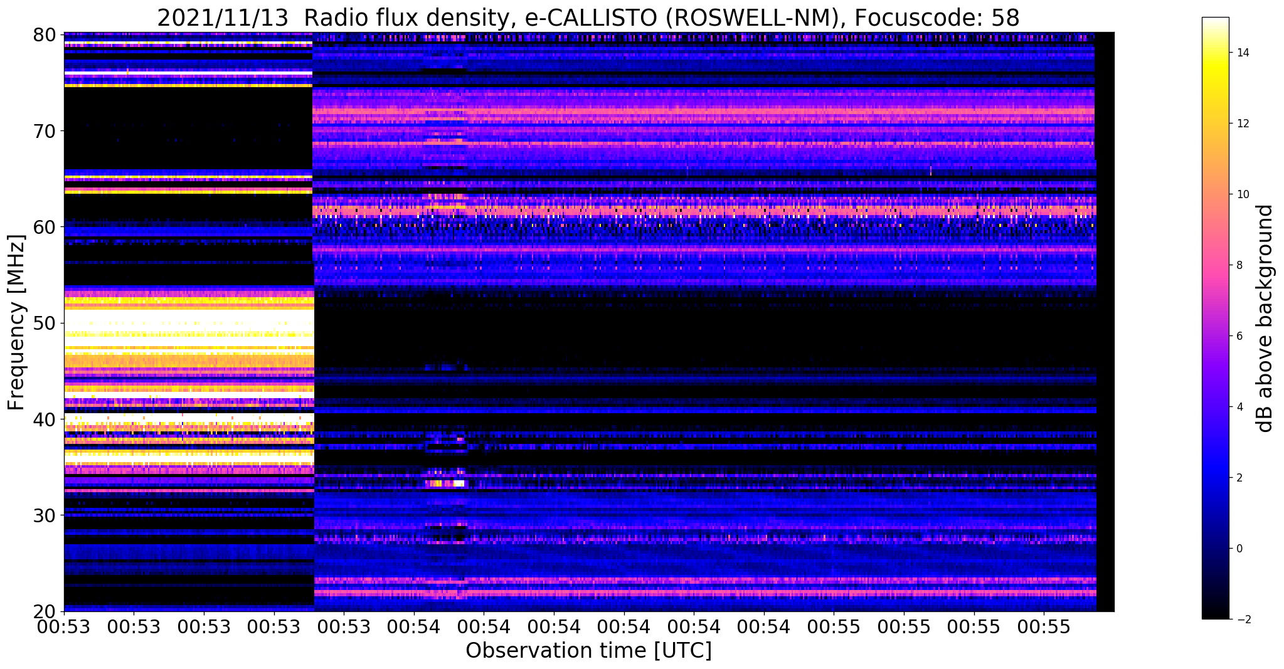Image resolution: width=1284 pixels, height=669 pixels.
Task: Click the 8 tick label on the colorbar
Action: pos(1239,265)
